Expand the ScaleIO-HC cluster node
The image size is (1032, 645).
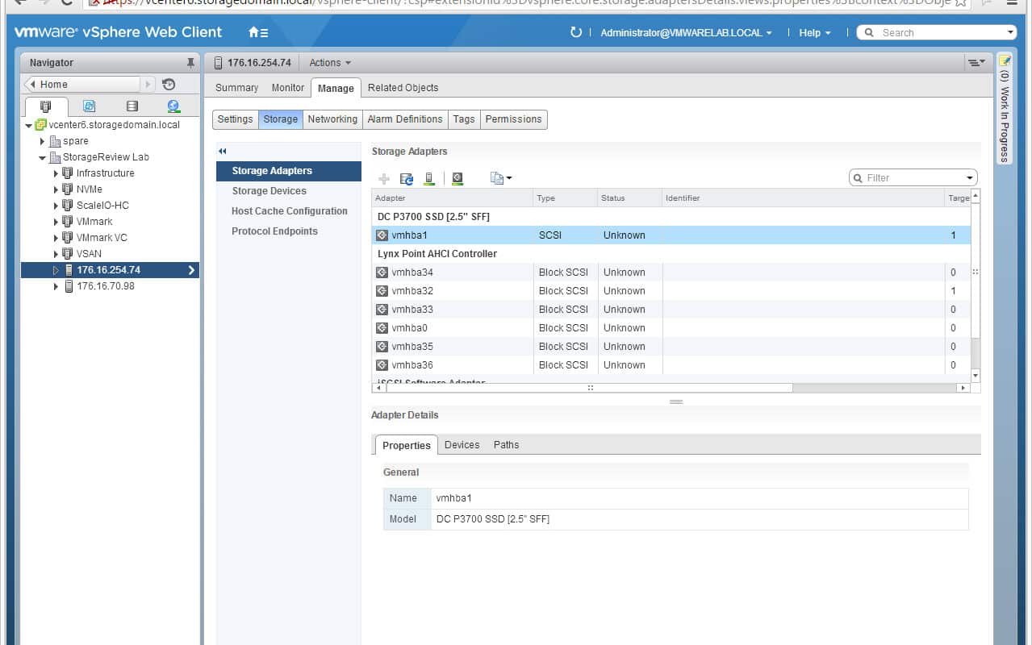tap(56, 206)
